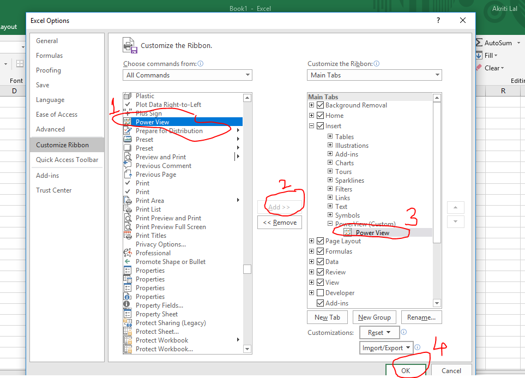
Task: Click the Protect Workbook... lock icon
Action: (127, 349)
